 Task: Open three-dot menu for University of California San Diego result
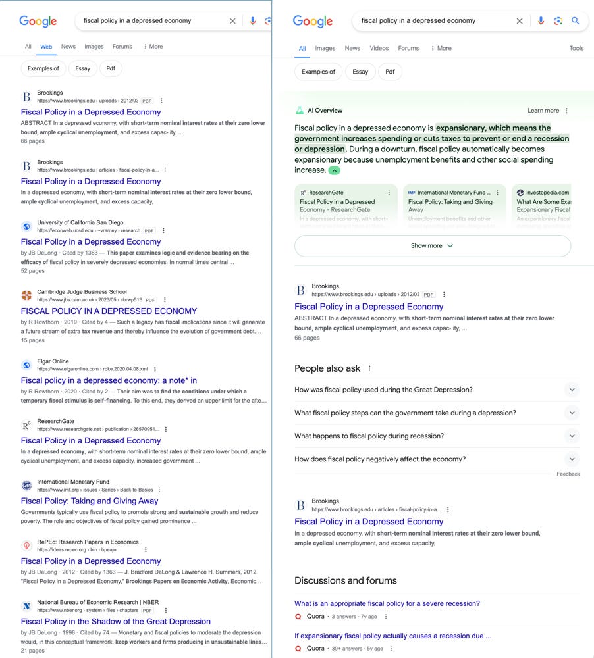[163, 230]
